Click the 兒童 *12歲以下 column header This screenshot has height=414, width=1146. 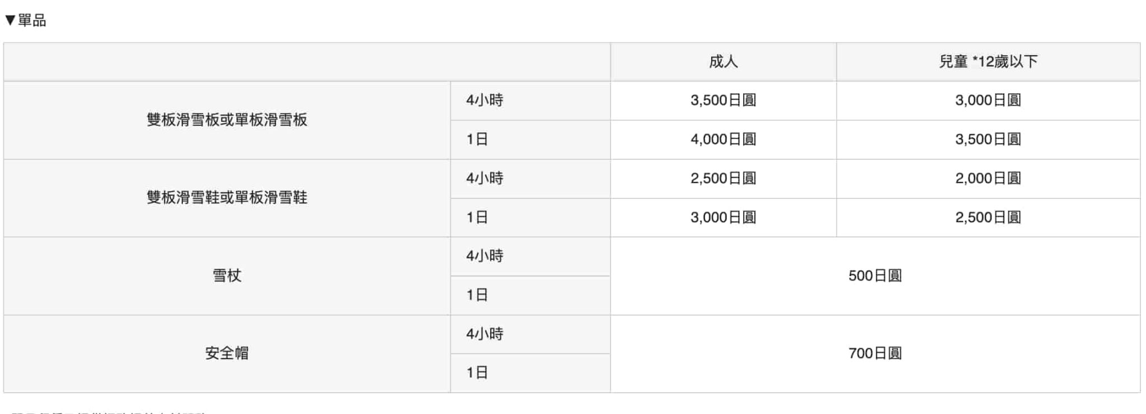[x=988, y=61]
